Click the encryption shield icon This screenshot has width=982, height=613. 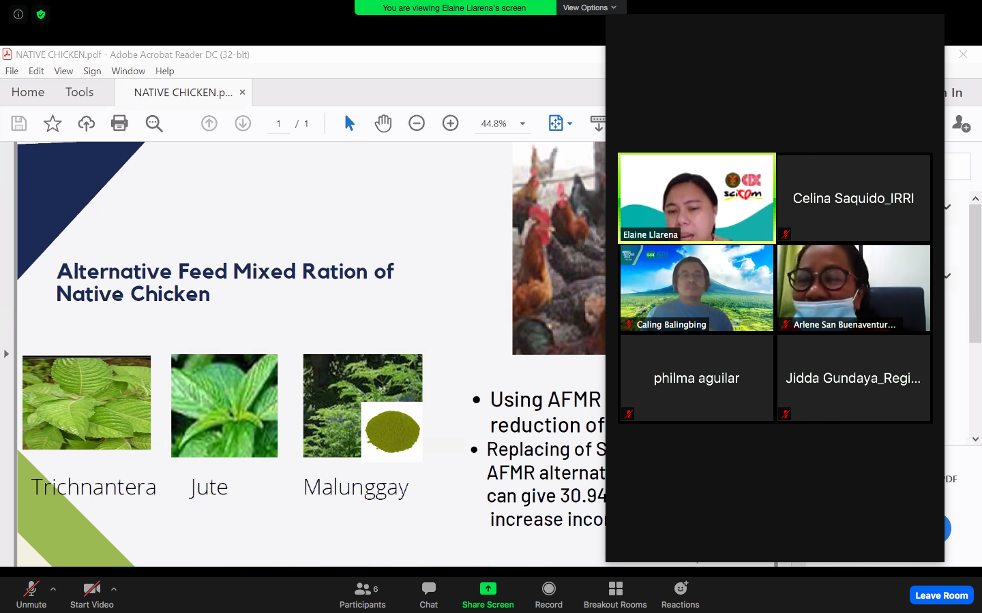coord(41,14)
